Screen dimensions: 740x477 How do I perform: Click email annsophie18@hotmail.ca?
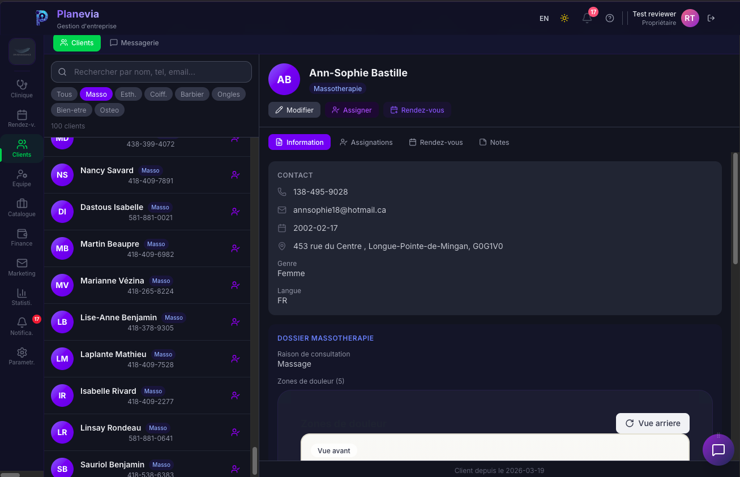pos(340,210)
